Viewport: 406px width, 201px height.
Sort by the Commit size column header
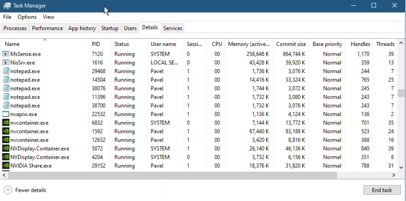coord(291,44)
